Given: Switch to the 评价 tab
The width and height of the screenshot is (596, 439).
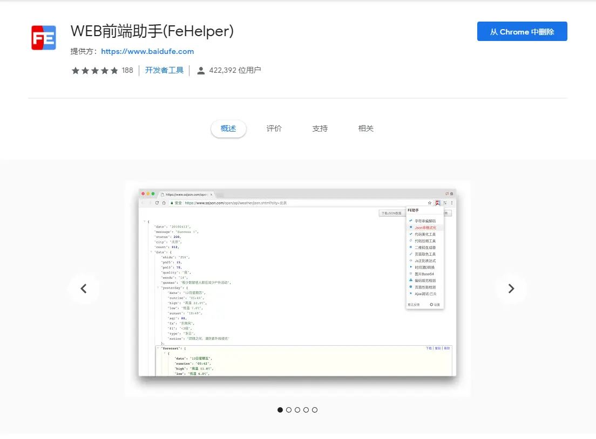Looking at the screenshot, I should [x=274, y=129].
